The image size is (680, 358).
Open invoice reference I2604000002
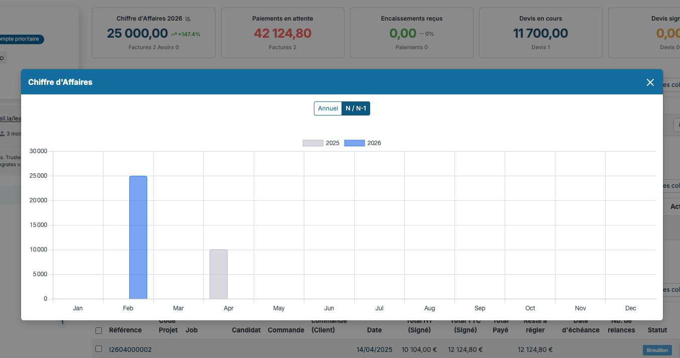point(130,349)
